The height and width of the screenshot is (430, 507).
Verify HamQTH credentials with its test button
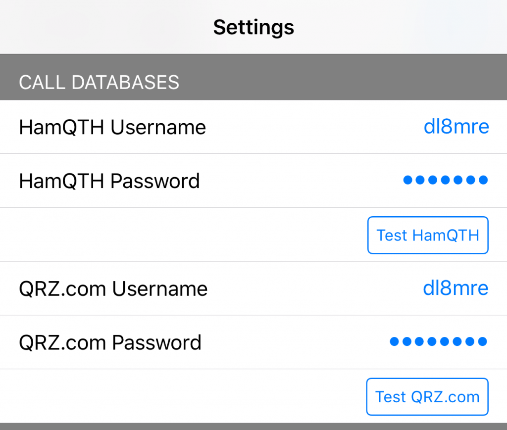click(428, 235)
